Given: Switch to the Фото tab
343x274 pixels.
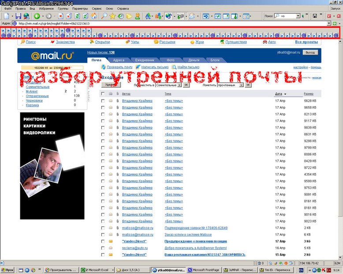Looking at the screenshot, I should pos(171,60).
